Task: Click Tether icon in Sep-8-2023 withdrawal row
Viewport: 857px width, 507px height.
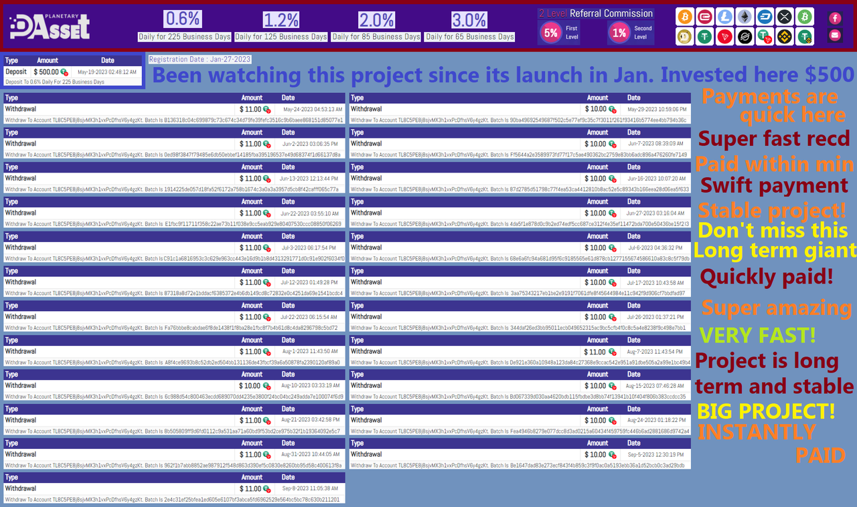Action: 266,489
